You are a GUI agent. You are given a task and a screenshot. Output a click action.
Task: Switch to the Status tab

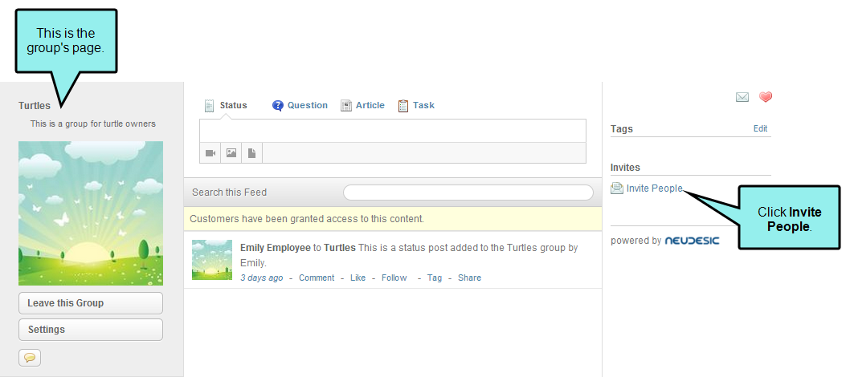226,105
